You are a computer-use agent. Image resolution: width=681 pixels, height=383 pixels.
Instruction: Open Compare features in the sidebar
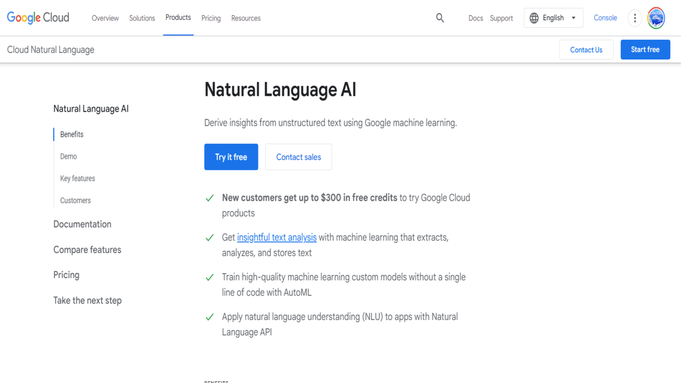[87, 250]
